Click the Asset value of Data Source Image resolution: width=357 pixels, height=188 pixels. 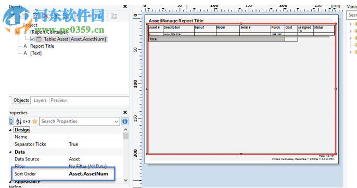[x=74, y=159]
